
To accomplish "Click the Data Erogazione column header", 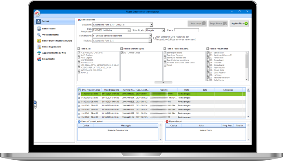I will 112,90.
